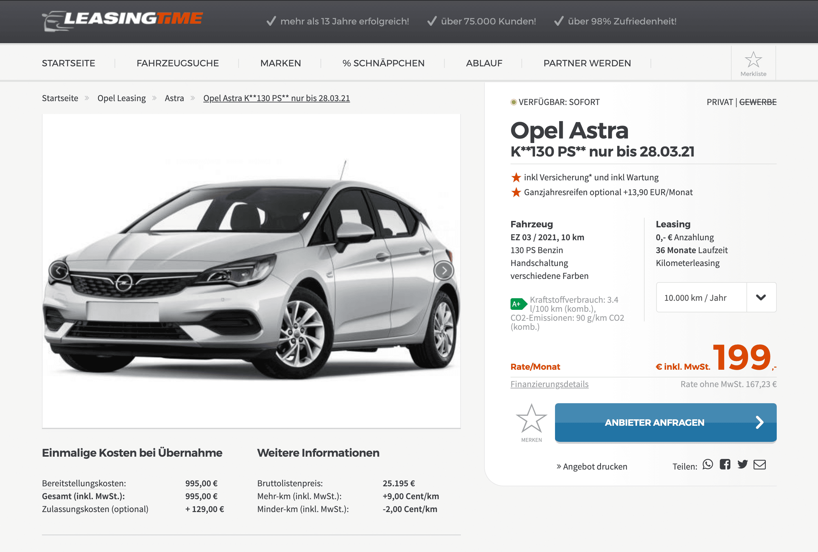This screenshot has height=552, width=818.
Task: Open % Schnäppchen menu item
Action: pyautogui.click(x=383, y=63)
